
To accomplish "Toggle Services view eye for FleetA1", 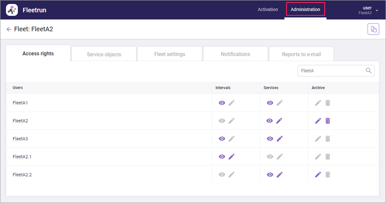I will 270,103.
